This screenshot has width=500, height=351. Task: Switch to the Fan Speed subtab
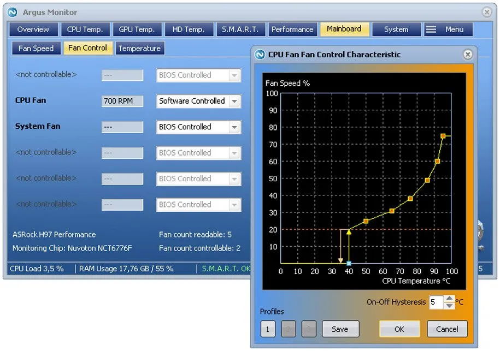[x=36, y=49]
